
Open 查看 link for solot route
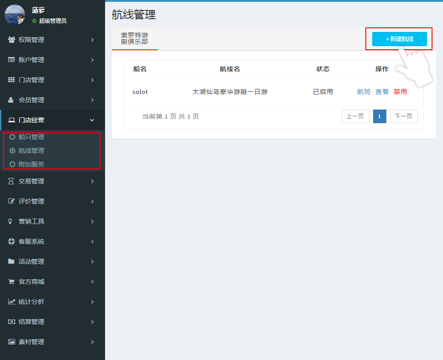(x=382, y=92)
